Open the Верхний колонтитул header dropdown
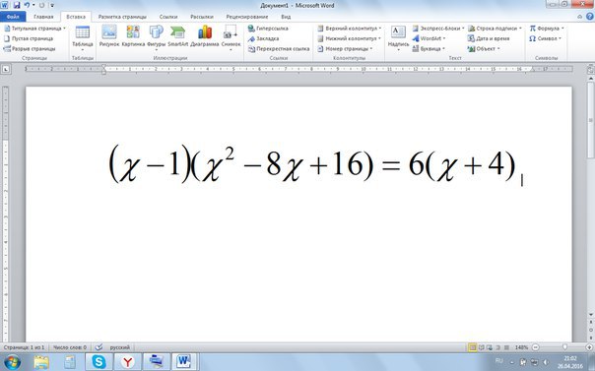Viewport: 595px width, 371px height. pos(349,29)
